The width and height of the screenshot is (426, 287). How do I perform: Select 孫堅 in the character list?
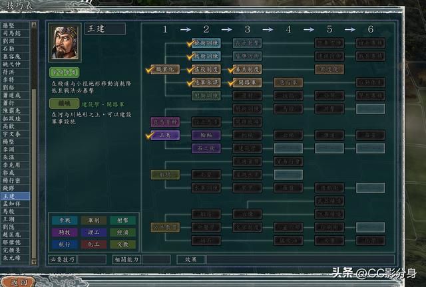tap(15, 25)
